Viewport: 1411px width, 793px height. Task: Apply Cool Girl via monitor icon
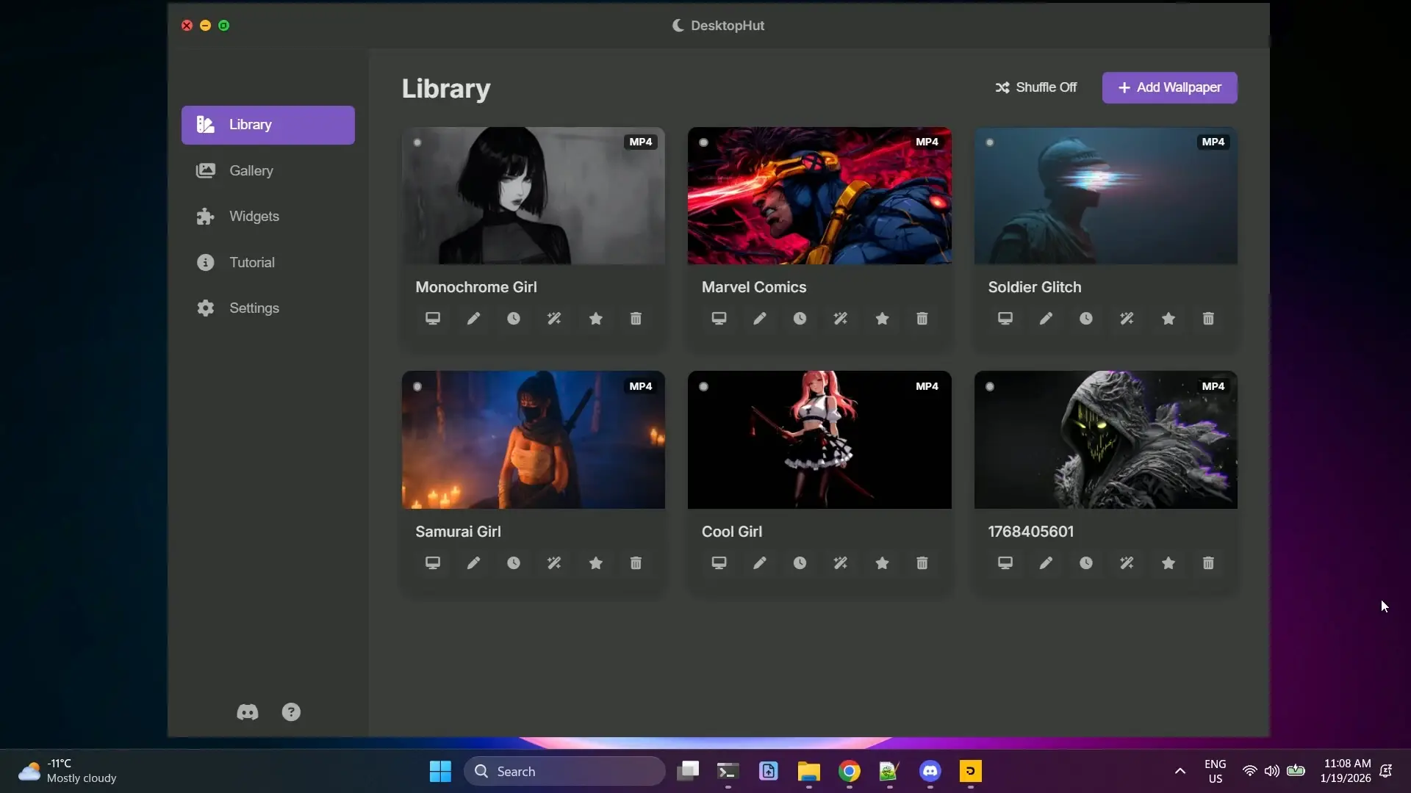pos(719,563)
